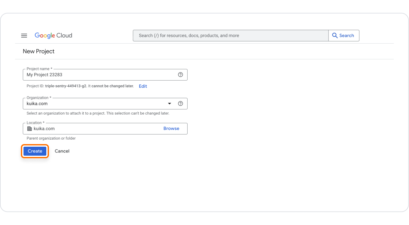The width and height of the screenshot is (409, 225).
Task: Click the Create button
Action: pos(35,151)
